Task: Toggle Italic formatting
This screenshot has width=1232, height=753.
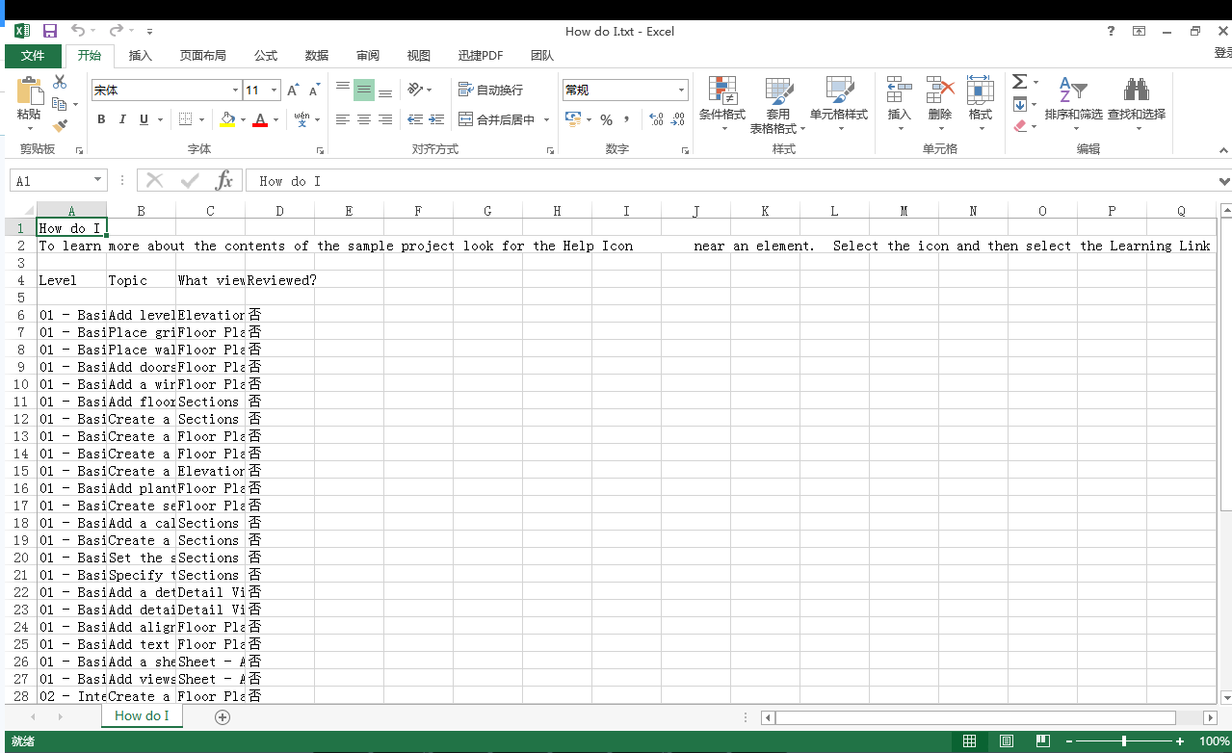Action: coord(122,119)
